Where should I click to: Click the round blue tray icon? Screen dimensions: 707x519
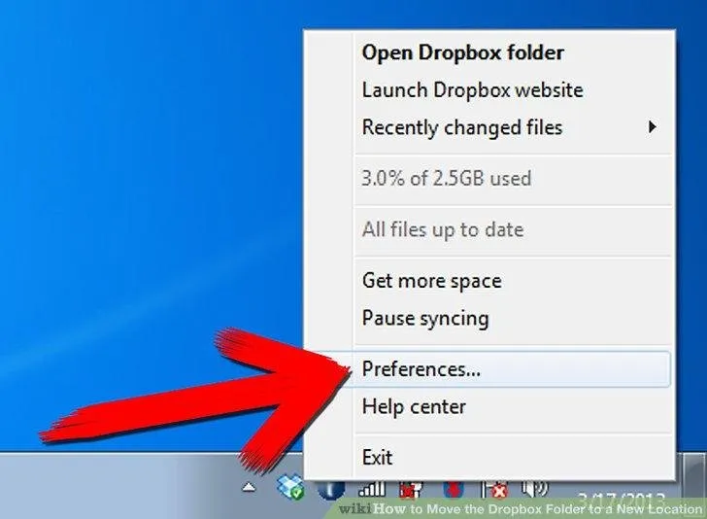pos(330,490)
